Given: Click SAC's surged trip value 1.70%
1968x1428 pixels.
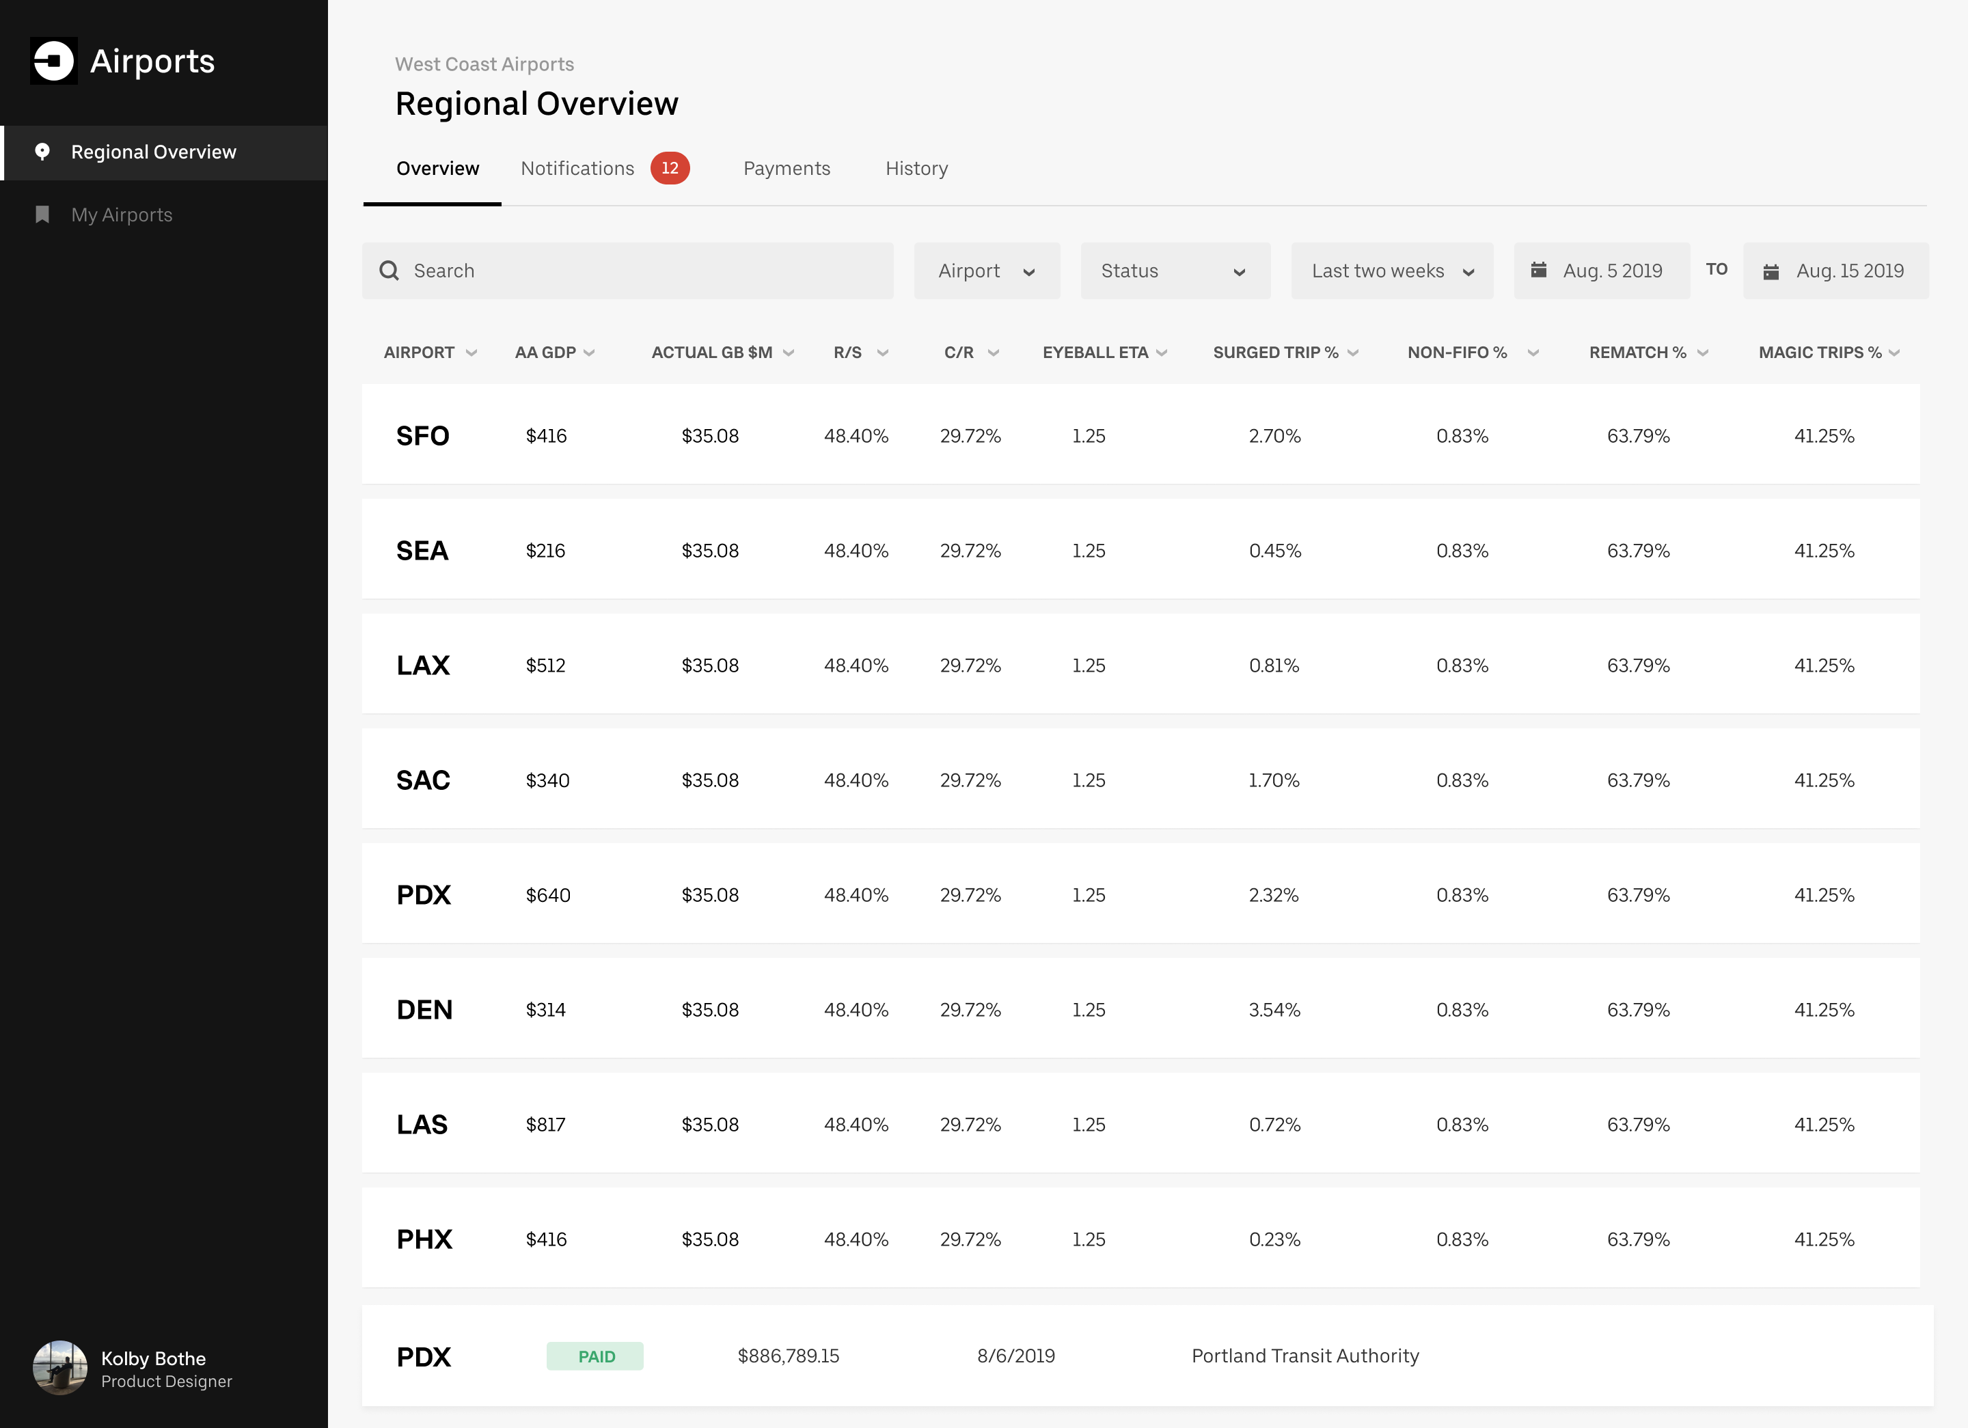Looking at the screenshot, I should [1274, 780].
